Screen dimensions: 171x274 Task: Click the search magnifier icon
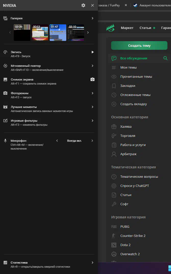165,58
